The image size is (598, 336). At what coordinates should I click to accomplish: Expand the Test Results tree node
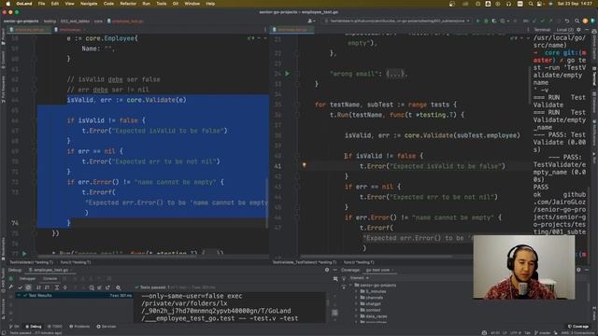(x=19, y=295)
